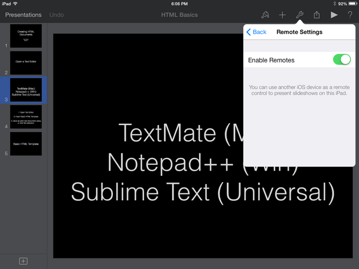
Task: Tap the Sublime Text (Universal) line on slide
Action: pyautogui.click(x=203, y=193)
